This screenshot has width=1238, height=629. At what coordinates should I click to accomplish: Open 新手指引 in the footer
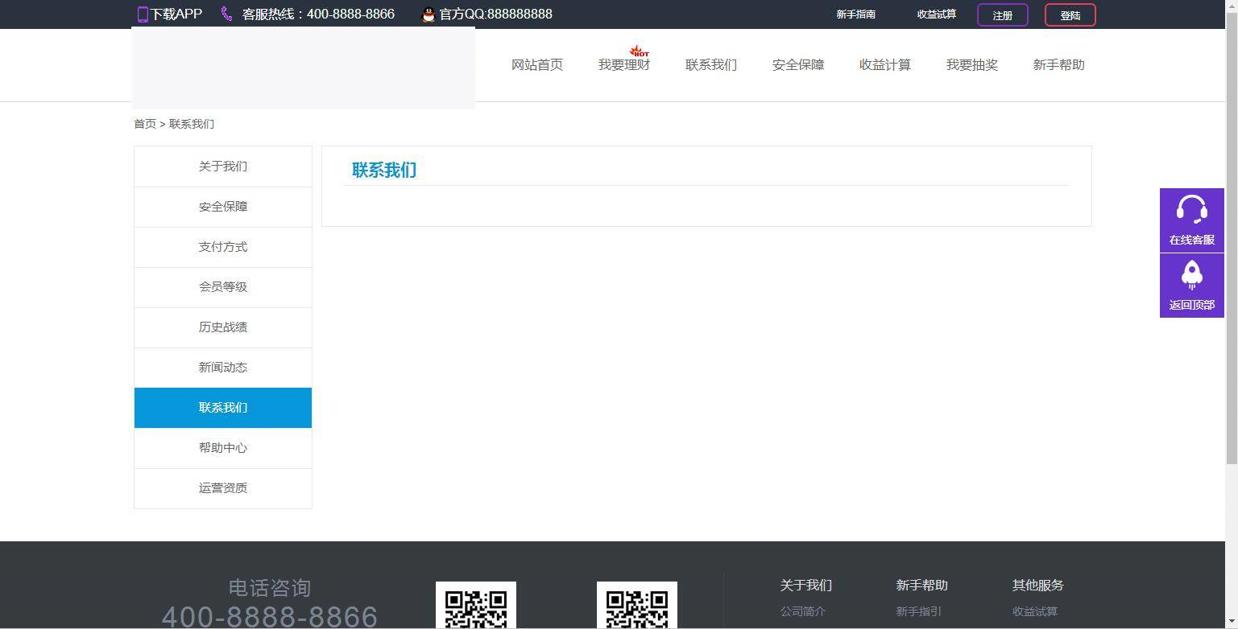pyautogui.click(x=918, y=611)
